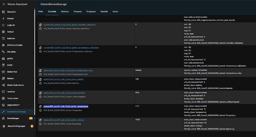The height and width of the screenshot is (137, 256).
Task: Copy entity ID of garten_battery sensor
Action: [x=40, y=80]
